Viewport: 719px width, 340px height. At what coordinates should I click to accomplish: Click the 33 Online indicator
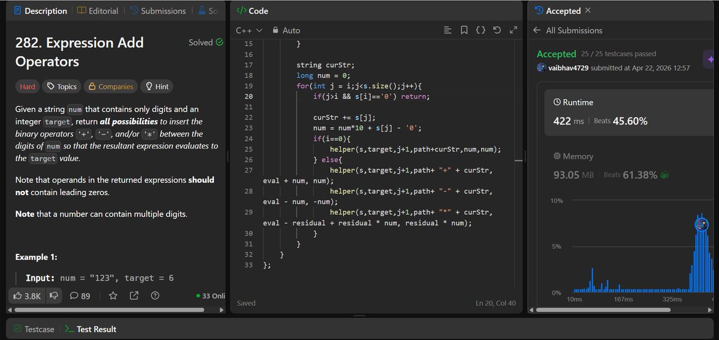[x=210, y=296]
